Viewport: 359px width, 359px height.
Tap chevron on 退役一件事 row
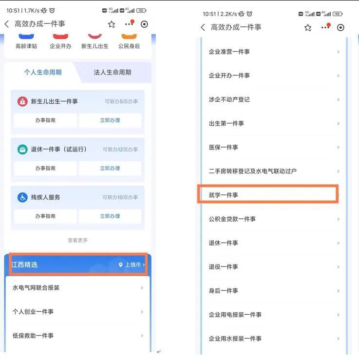(x=338, y=267)
